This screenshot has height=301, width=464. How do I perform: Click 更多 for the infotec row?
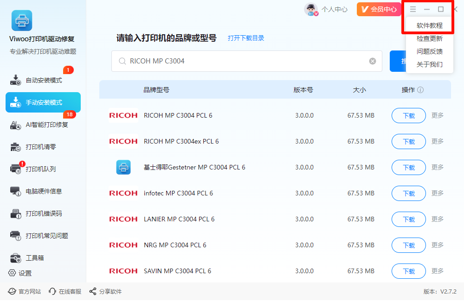(438, 193)
